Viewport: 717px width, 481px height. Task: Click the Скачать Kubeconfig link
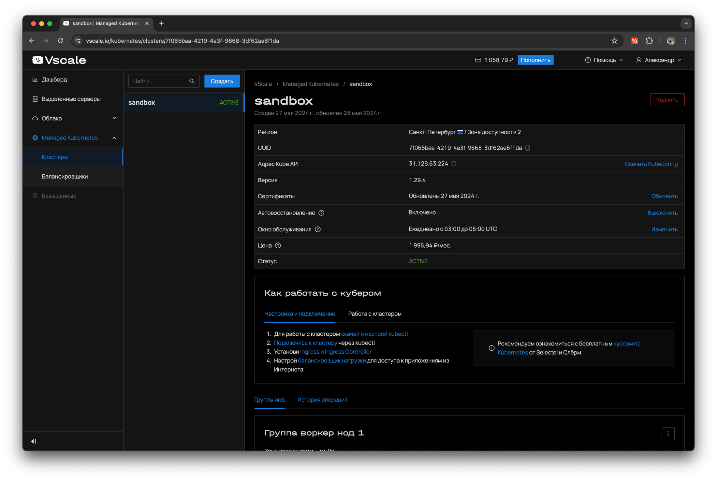pyautogui.click(x=651, y=164)
